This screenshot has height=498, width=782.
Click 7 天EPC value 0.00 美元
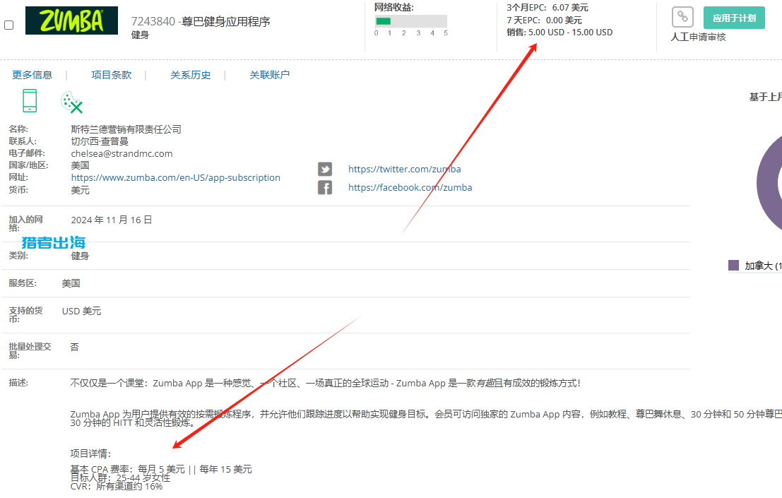click(564, 20)
